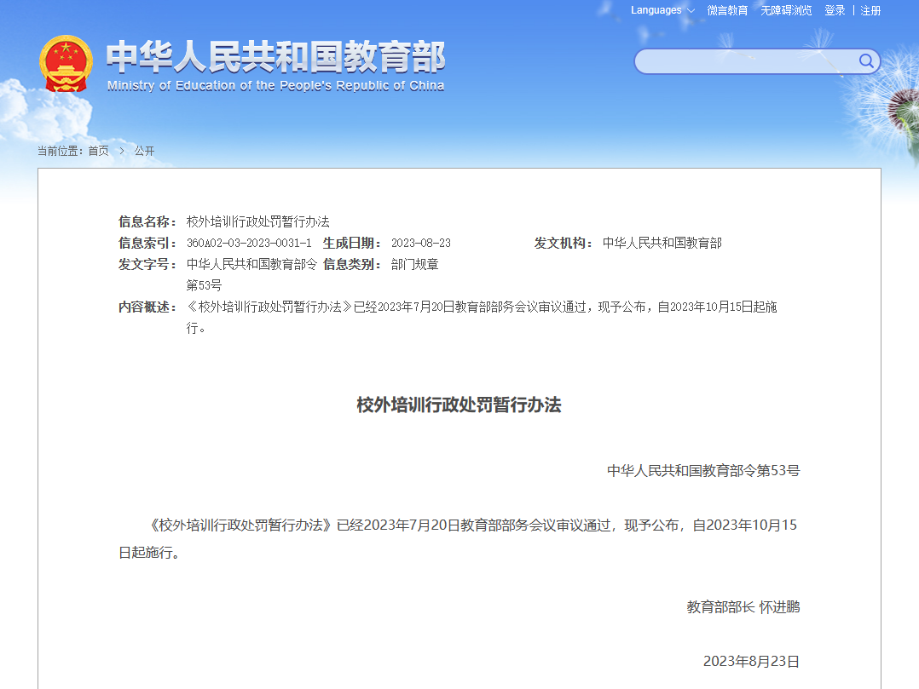The image size is (919, 689).
Task: Click the 信息类别 label
Action: (352, 265)
